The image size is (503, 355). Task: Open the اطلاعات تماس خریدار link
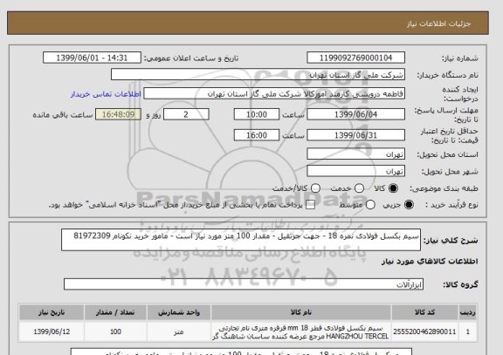[106, 94]
